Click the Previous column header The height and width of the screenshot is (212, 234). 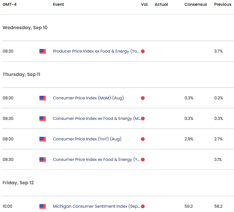[x=223, y=4]
